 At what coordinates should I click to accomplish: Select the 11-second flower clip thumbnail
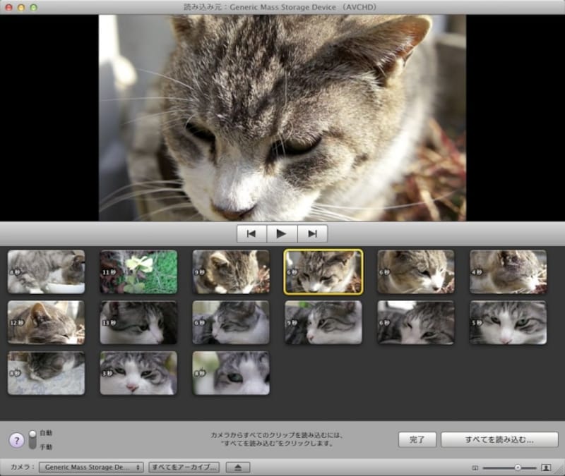click(138, 271)
